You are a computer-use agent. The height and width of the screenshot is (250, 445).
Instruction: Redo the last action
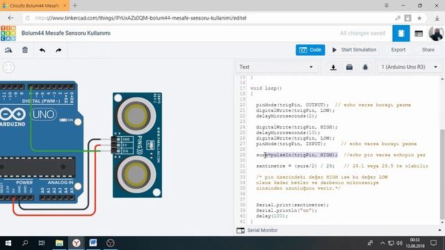click(58, 50)
